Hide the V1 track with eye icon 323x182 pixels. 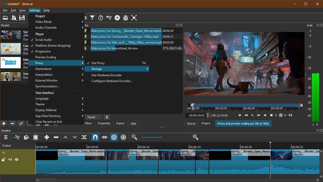click(17, 159)
